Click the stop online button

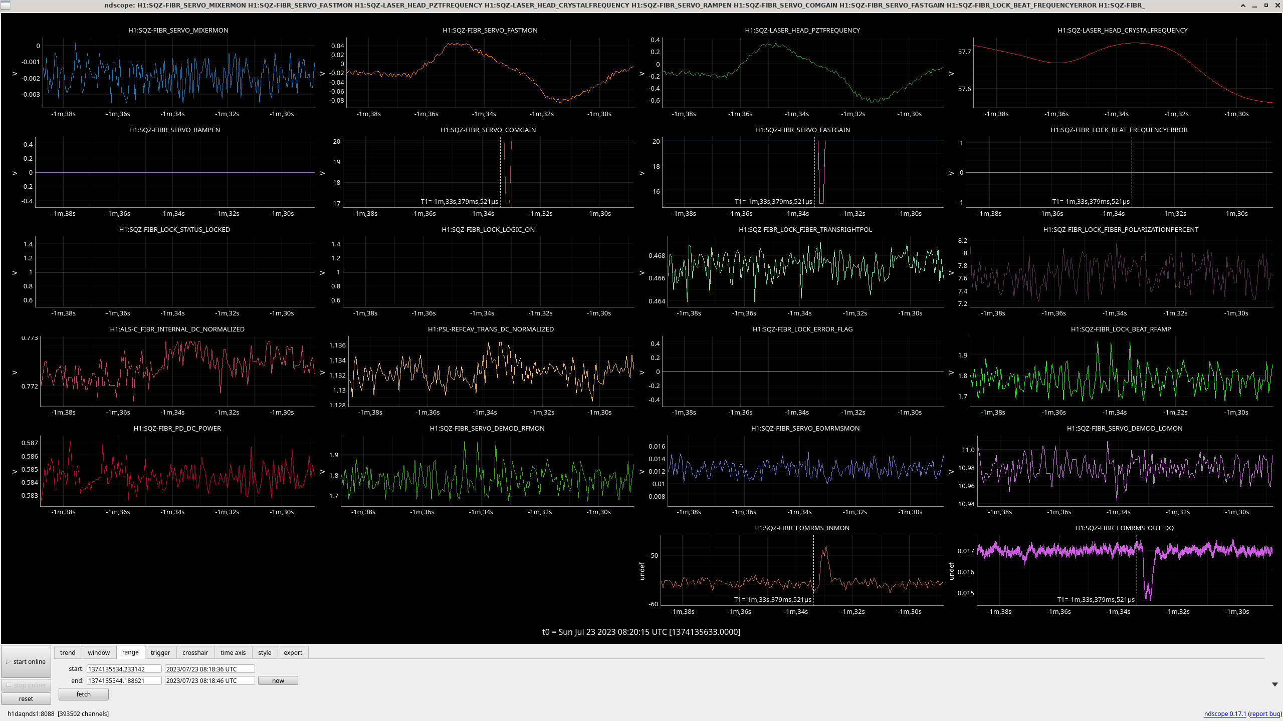(26, 685)
